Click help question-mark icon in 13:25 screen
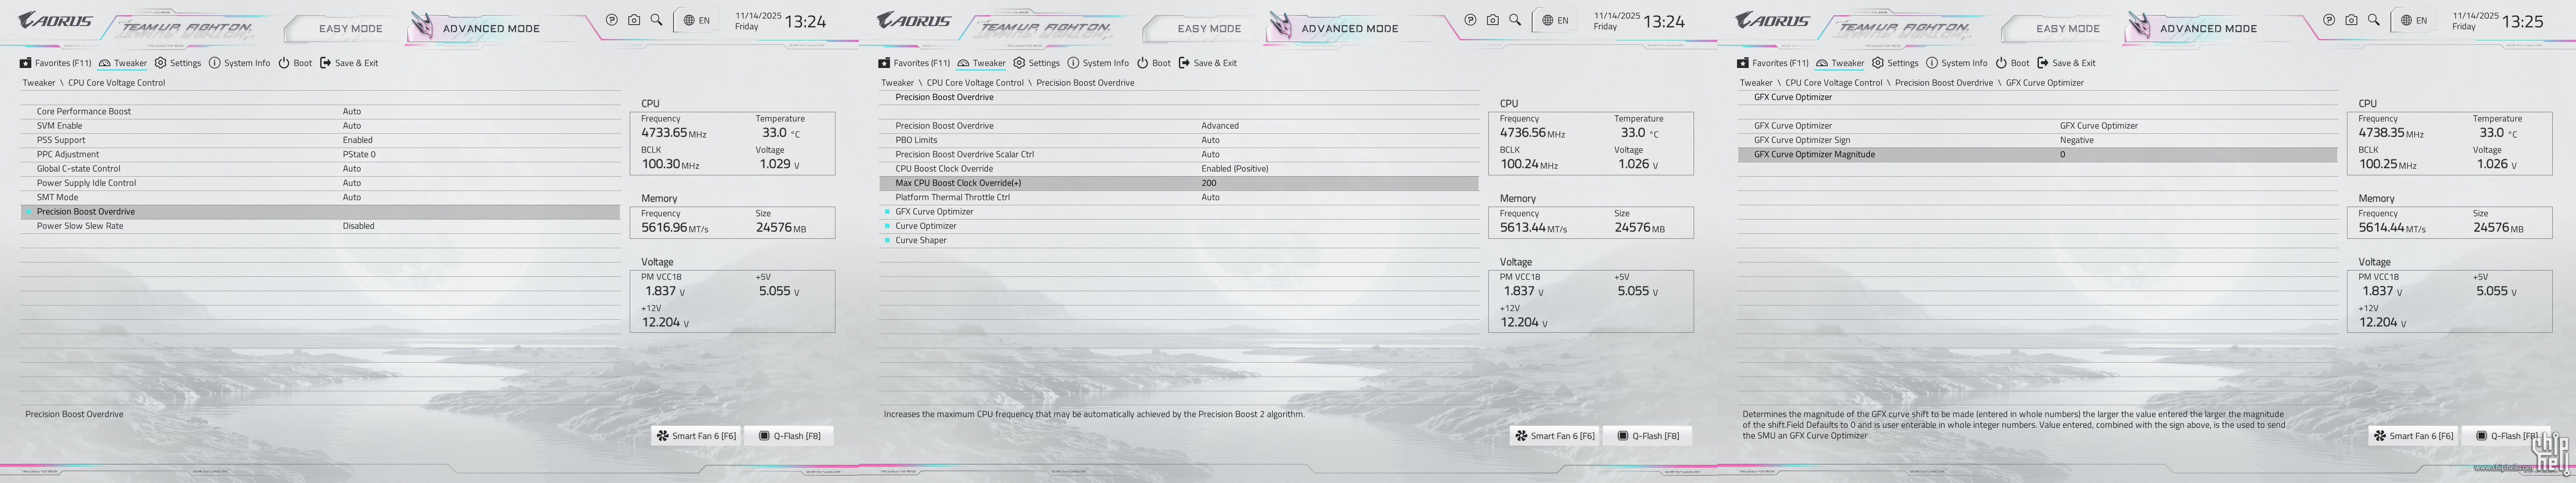This screenshot has height=483, width=2576. click(x=2329, y=20)
